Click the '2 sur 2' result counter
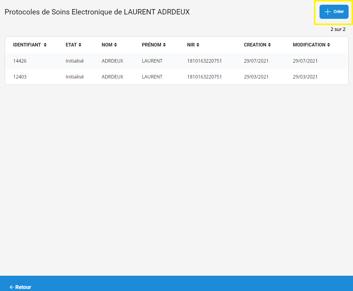Screen dimensions: 353x291 coord(338,29)
